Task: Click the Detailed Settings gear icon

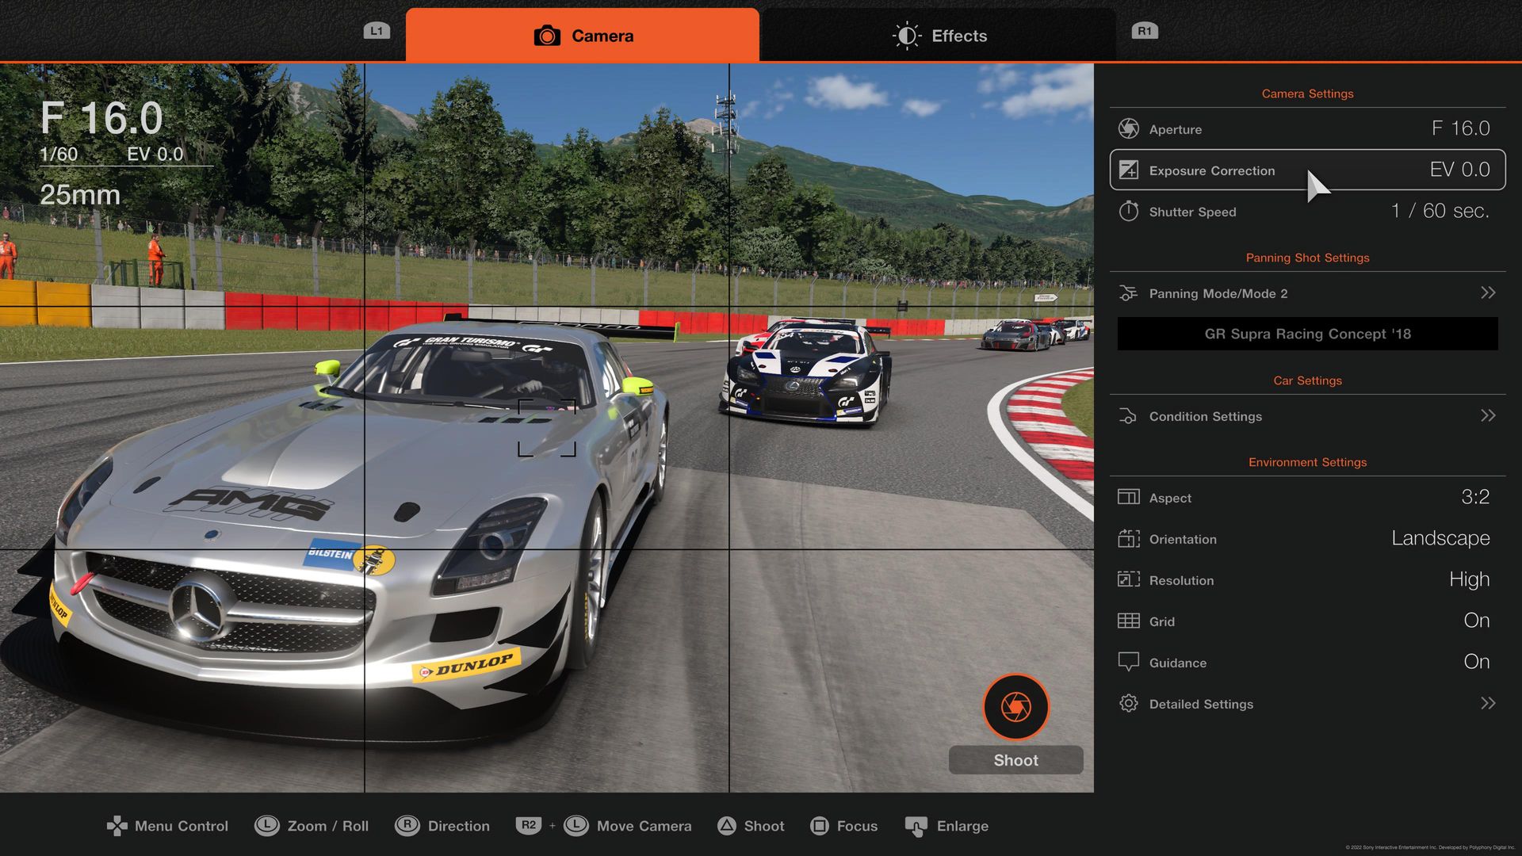Action: pos(1128,703)
